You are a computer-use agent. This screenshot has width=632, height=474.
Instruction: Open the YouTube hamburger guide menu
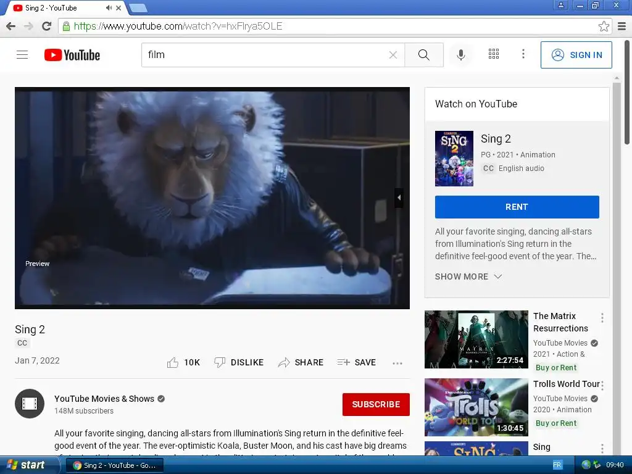coord(22,55)
